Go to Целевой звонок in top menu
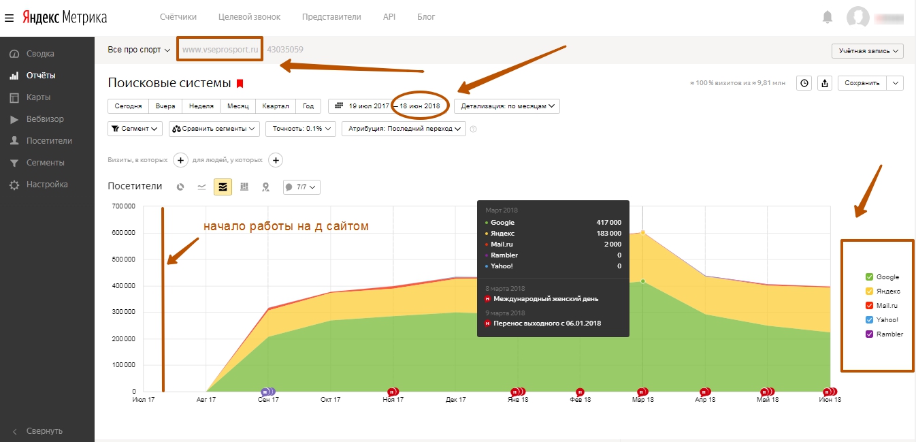The width and height of the screenshot is (916, 442). click(x=250, y=17)
